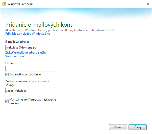Click the 'Zobrazované meno pre odoslané správy:' label
Viewport: 152px width, 134px height.
click(x=27, y=83)
